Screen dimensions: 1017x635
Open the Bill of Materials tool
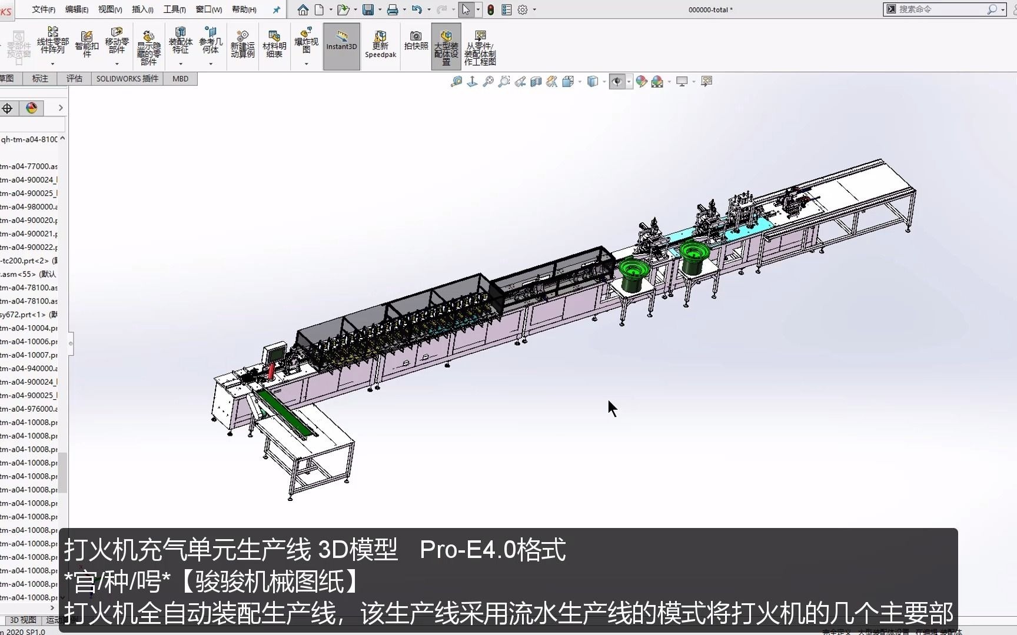274,44
